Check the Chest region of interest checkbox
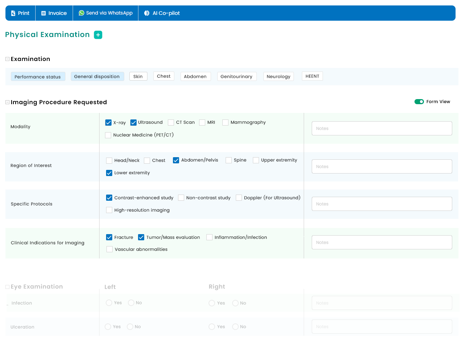461x359 pixels. click(147, 160)
